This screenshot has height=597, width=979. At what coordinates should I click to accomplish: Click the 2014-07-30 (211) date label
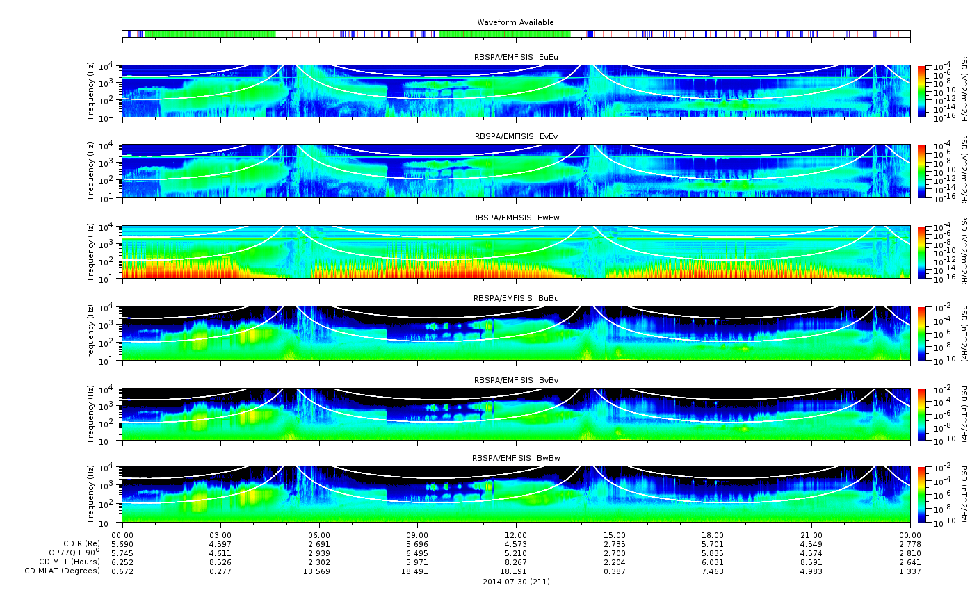(x=515, y=582)
